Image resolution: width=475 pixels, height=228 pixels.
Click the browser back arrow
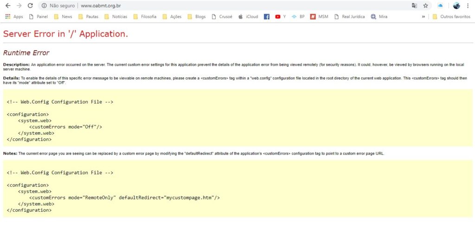pyautogui.click(x=7, y=6)
